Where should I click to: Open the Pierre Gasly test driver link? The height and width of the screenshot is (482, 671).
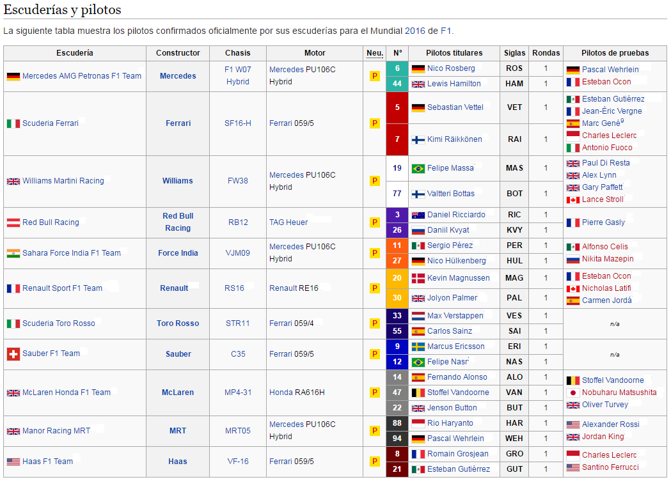click(x=603, y=222)
